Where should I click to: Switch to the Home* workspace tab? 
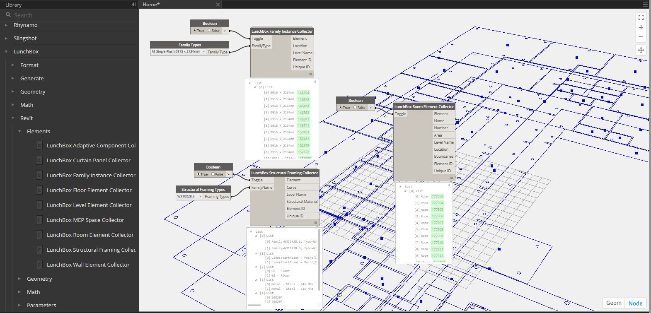151,5
